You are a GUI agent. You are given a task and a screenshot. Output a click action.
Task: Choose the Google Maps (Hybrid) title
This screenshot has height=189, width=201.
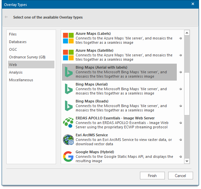(95, 152)
